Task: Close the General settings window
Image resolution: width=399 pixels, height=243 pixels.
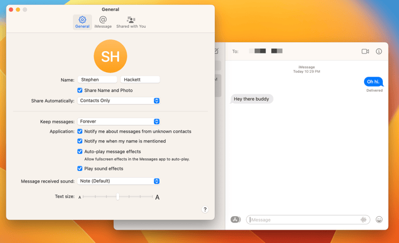Action: tap(11, 10)
